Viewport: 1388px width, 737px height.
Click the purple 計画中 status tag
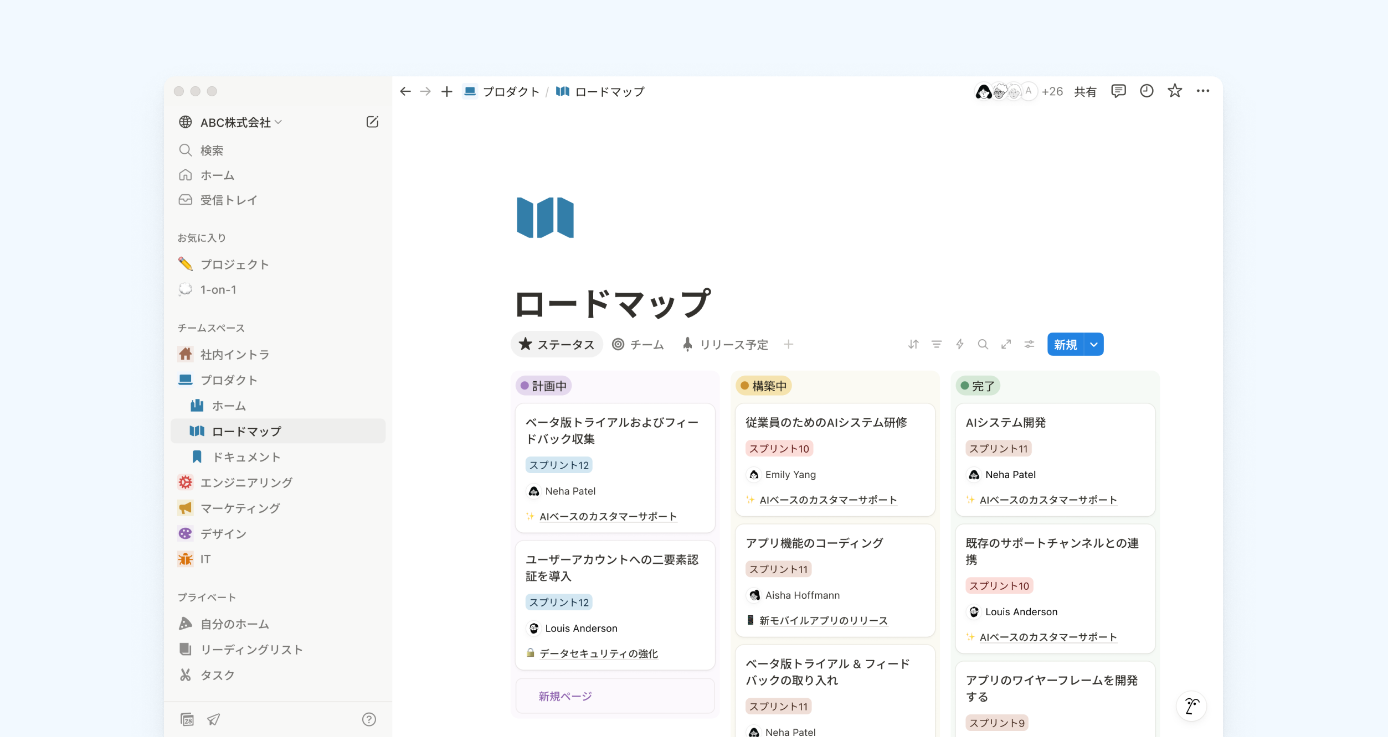(543, 386)
